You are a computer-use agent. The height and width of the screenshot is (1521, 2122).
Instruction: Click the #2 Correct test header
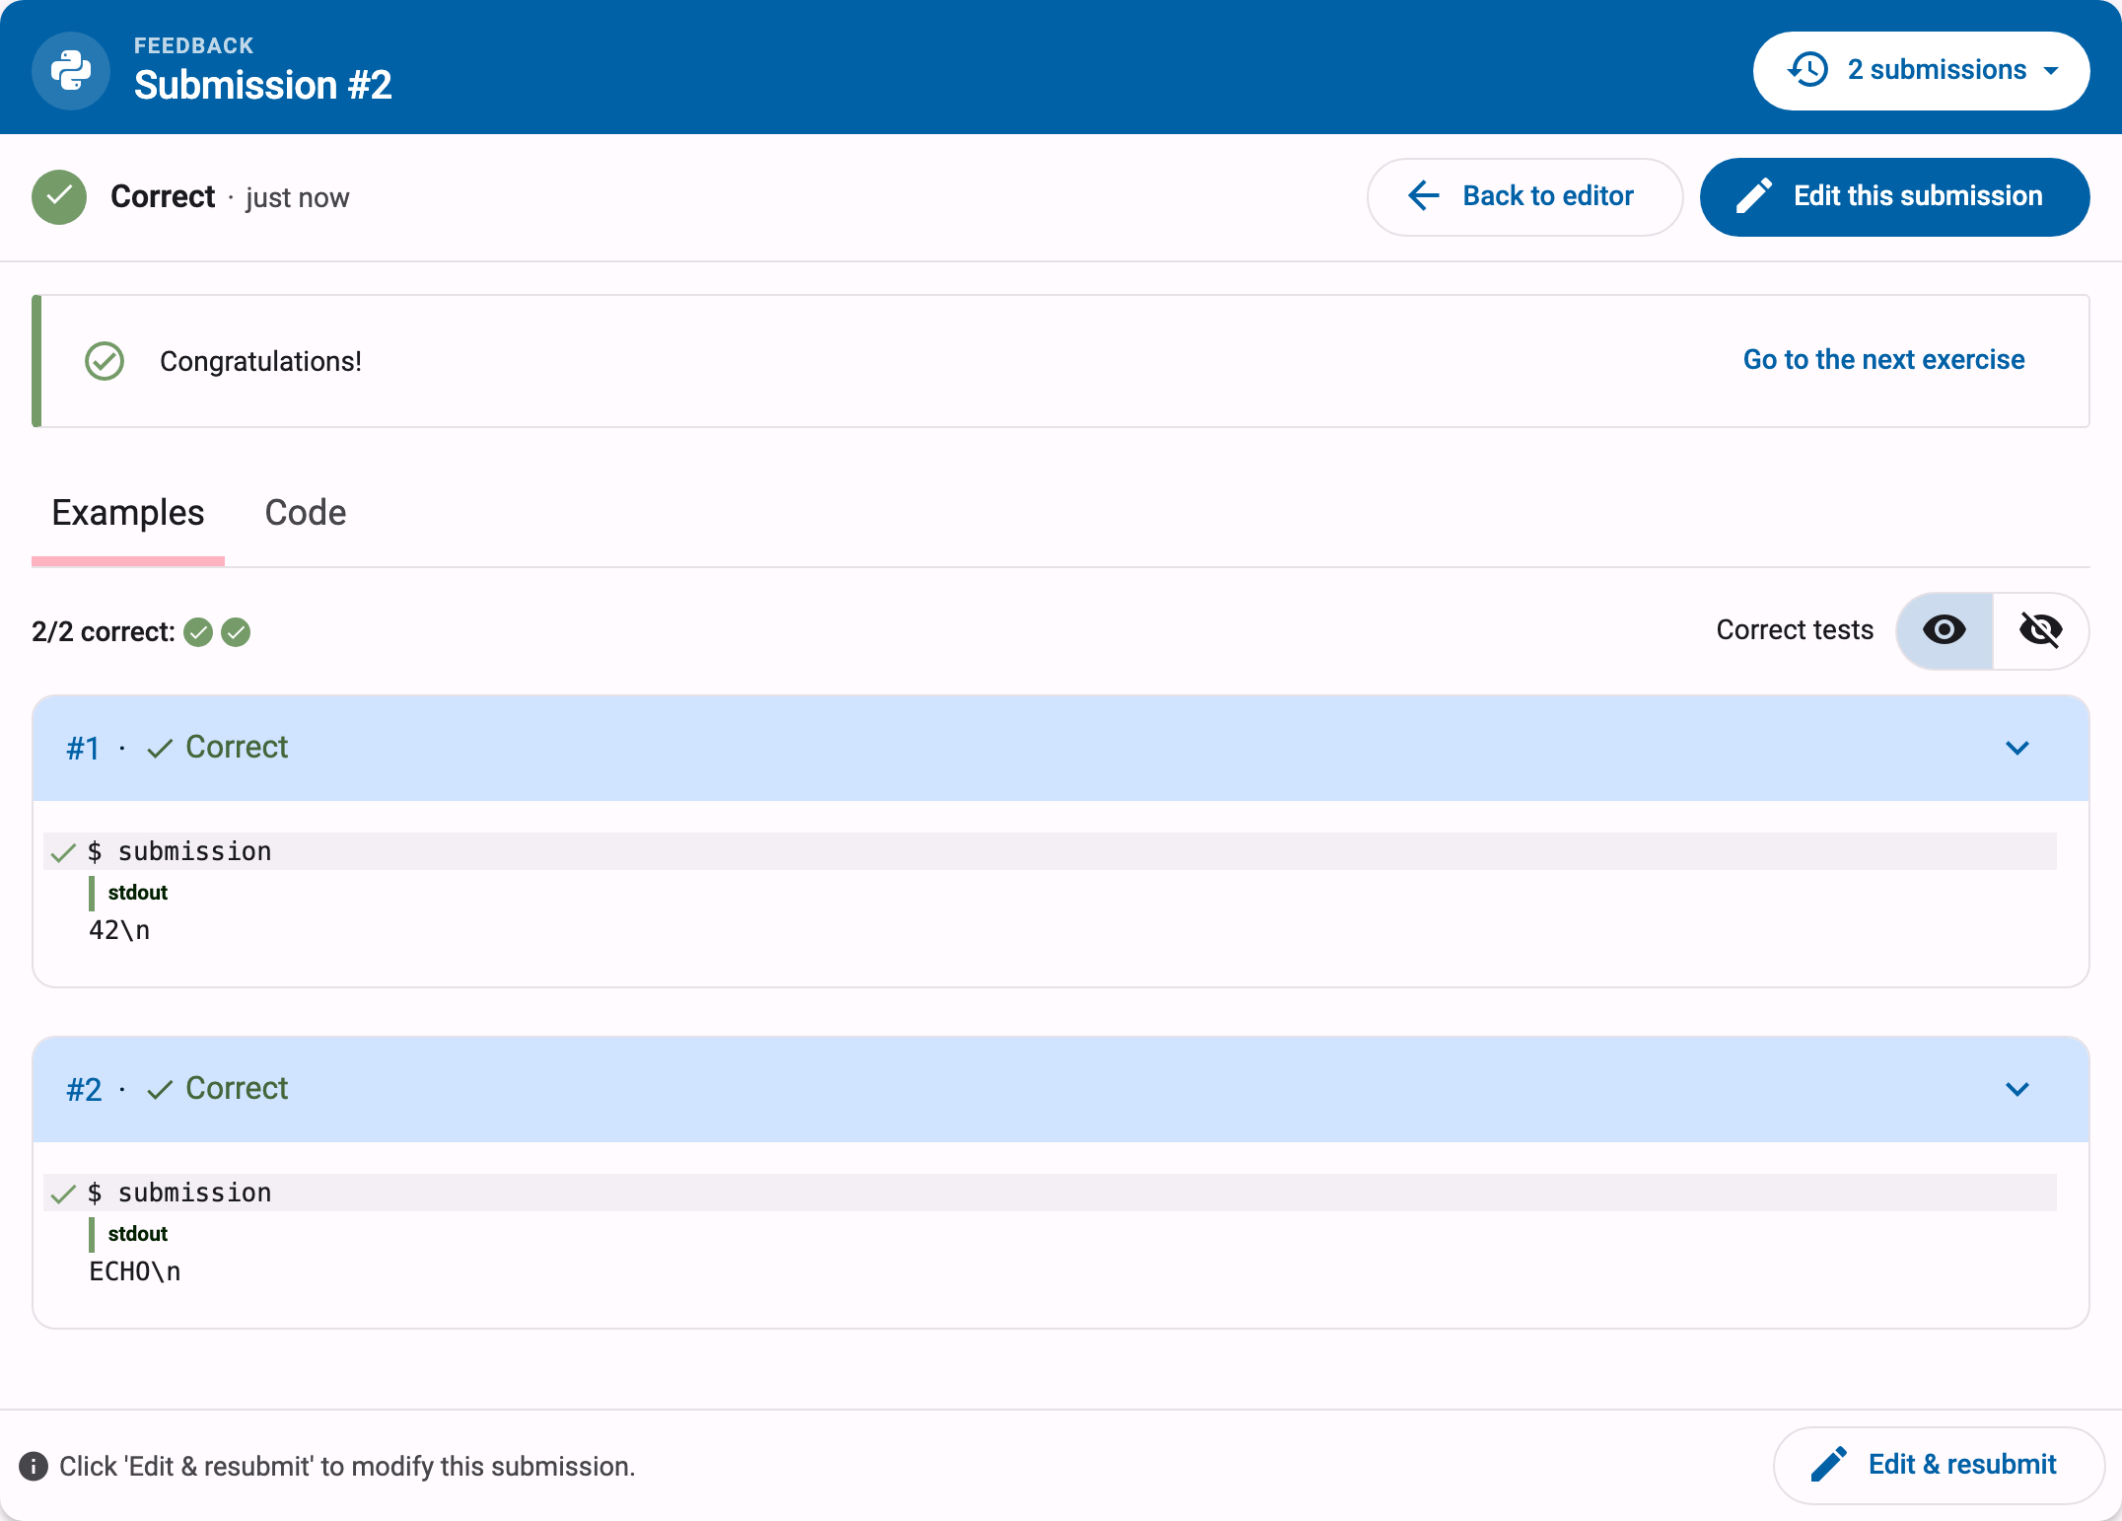coord(1061,1089)
